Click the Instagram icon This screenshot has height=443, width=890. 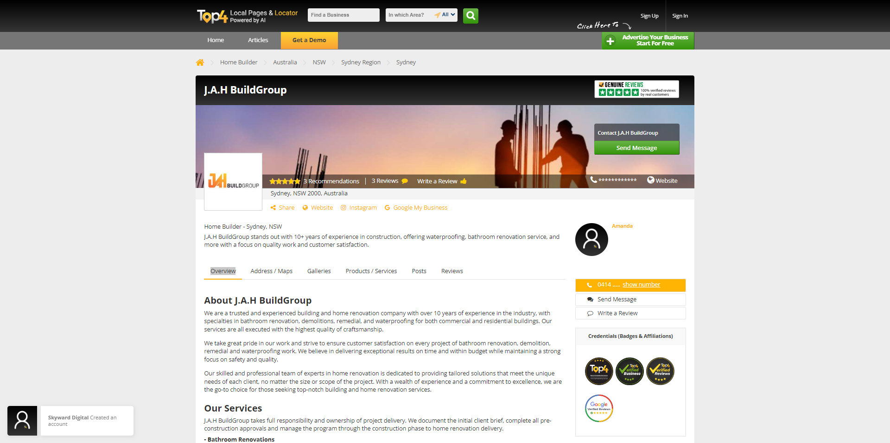click(343, 208)
